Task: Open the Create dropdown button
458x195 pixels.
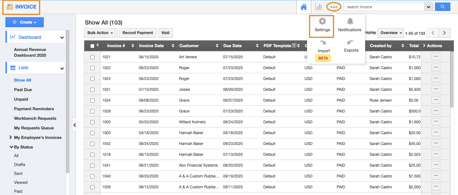Action: point(25,22)
